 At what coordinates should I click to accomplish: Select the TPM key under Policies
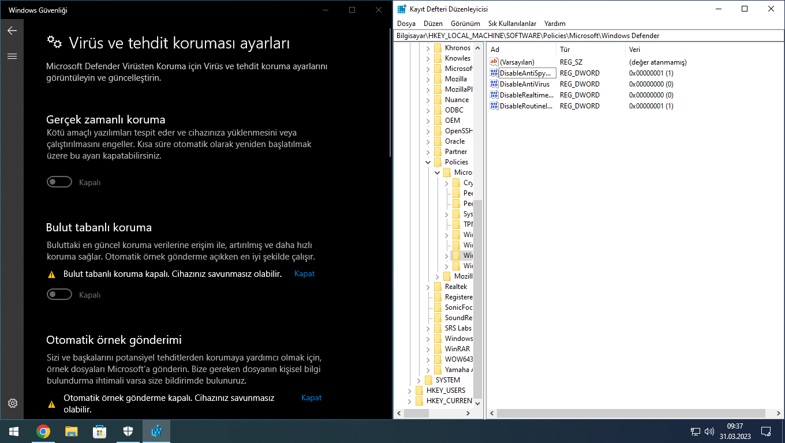pyautogui.click(x=468, y=224)
